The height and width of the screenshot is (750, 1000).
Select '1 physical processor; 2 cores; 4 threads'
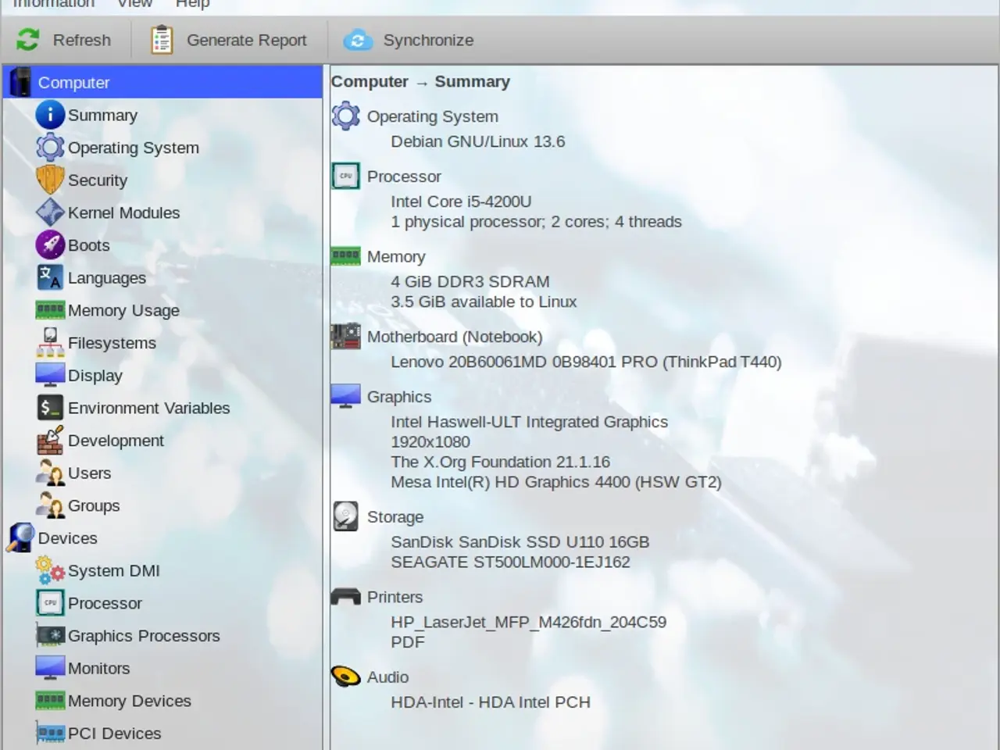[536, 222]
